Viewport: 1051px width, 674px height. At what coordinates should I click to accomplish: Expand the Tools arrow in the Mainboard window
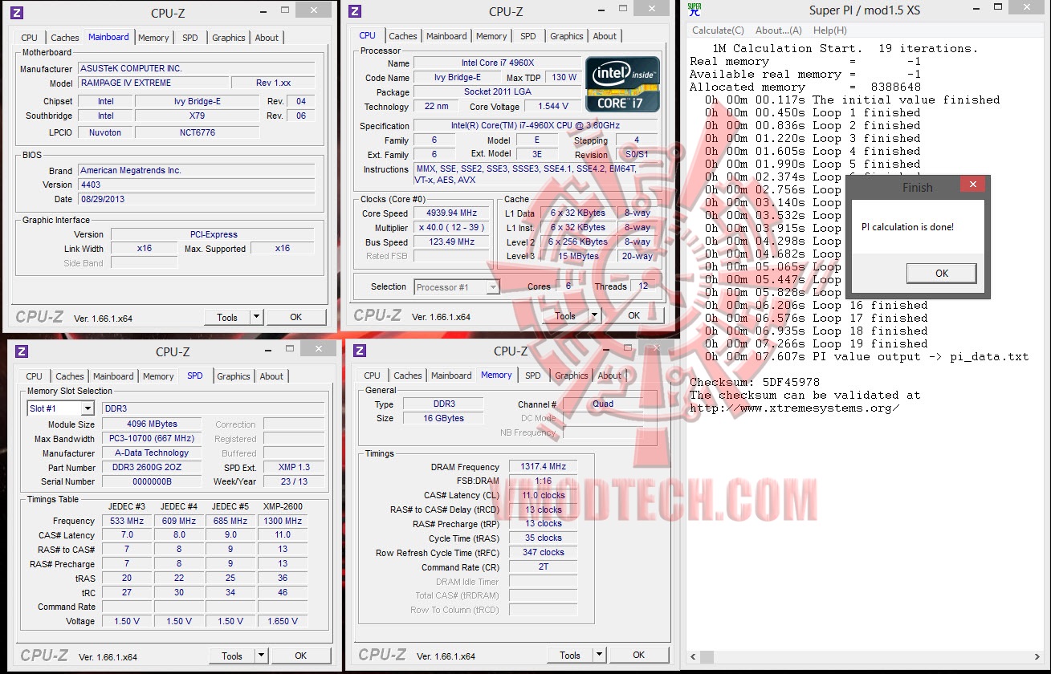point(257,317)
